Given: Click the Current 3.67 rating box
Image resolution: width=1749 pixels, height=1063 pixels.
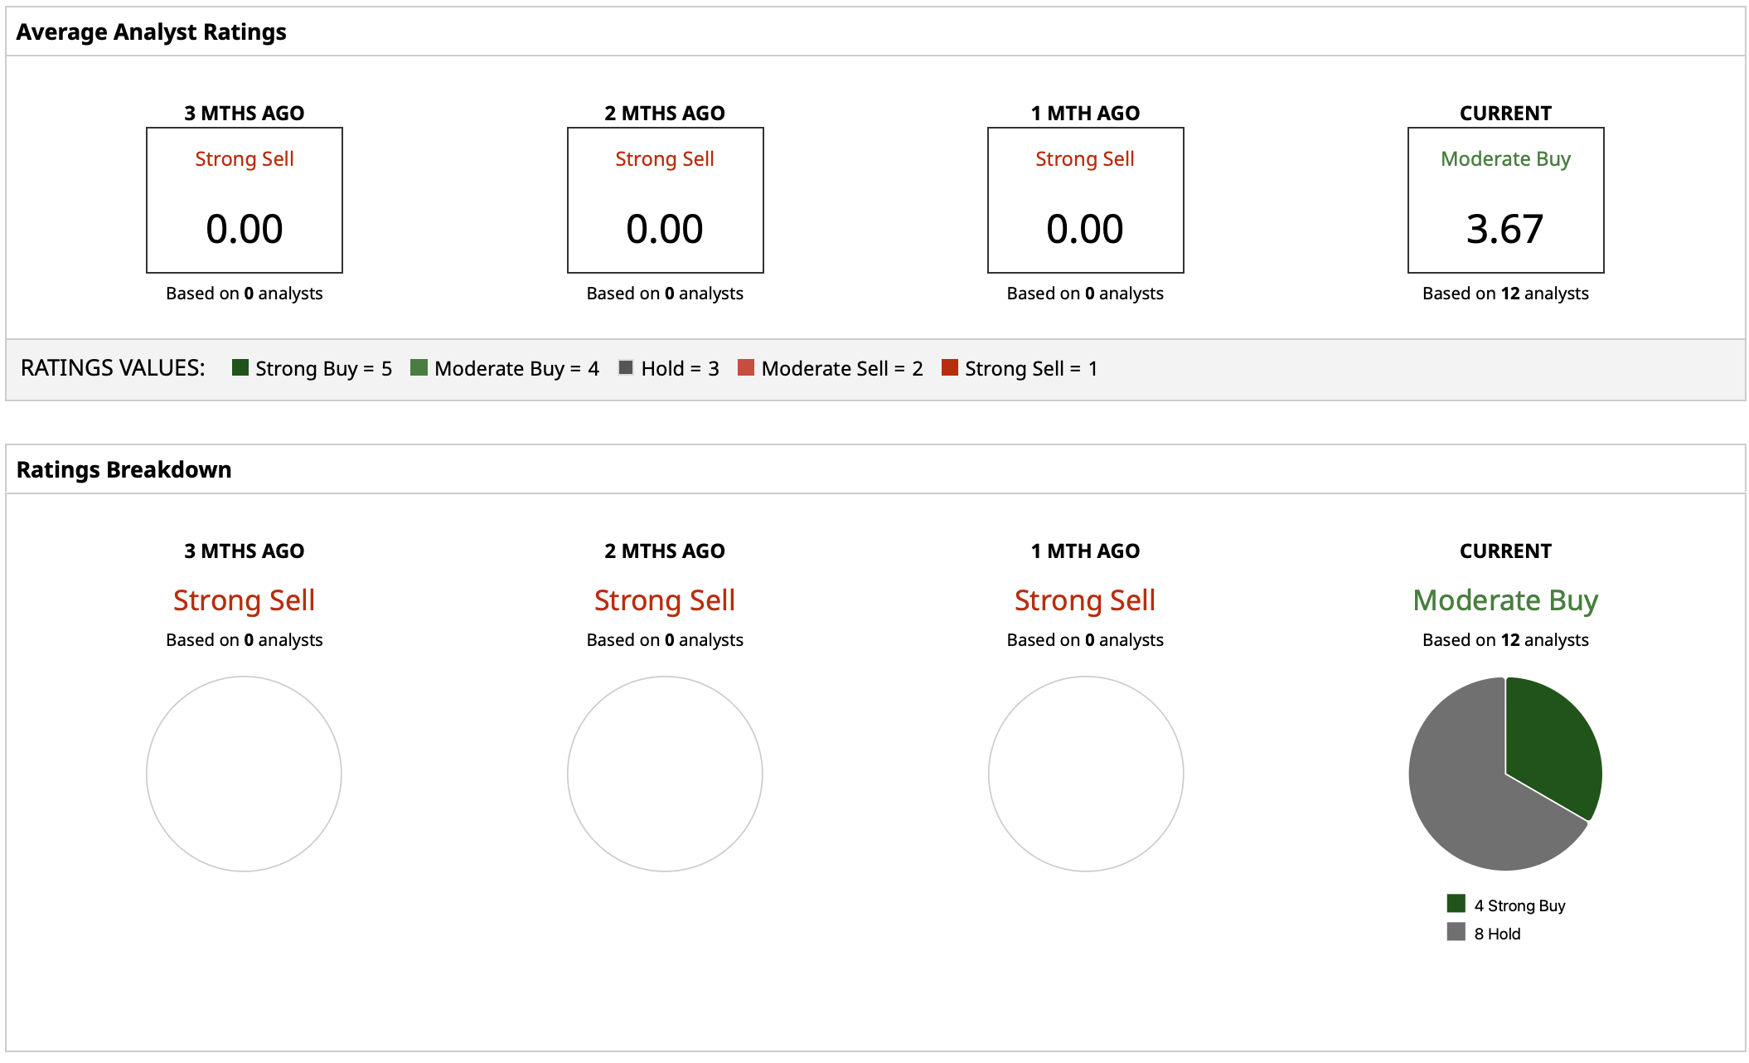Looking at the screenshot, I should click(x=1505, y=200).
